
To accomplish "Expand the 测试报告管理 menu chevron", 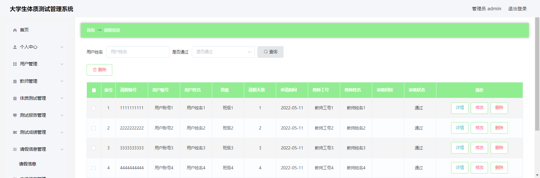I will coord(62,115).
